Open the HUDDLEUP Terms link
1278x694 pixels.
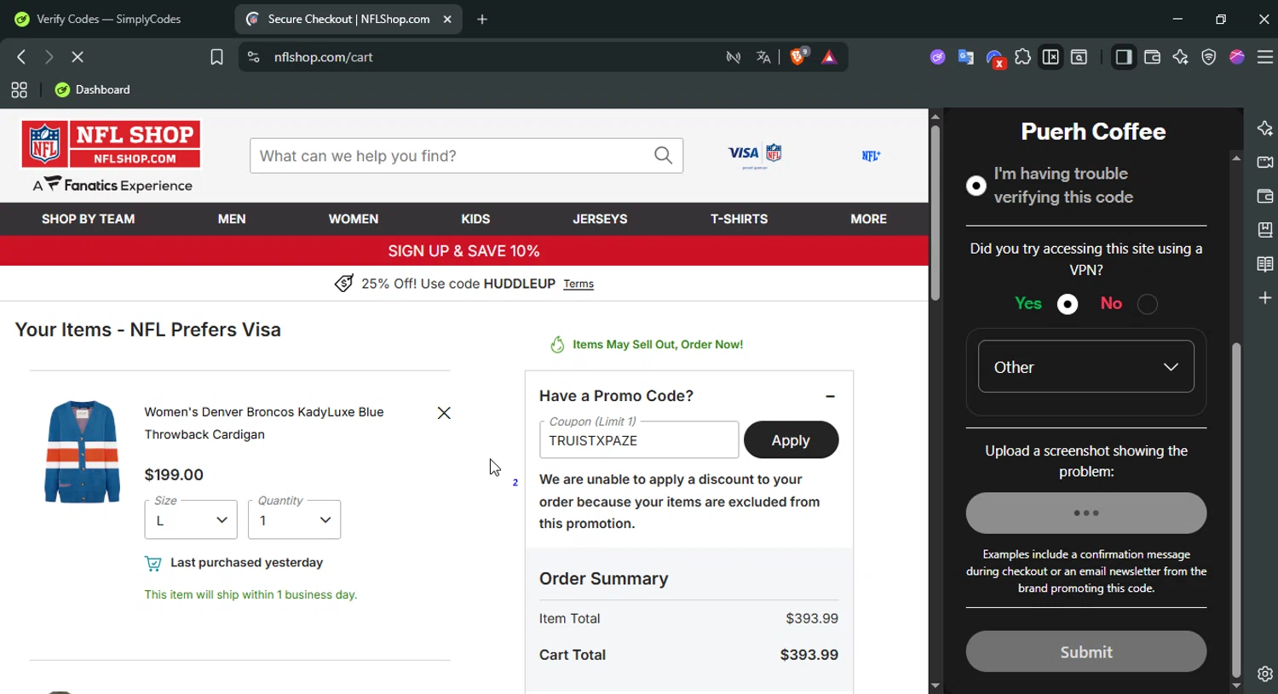click(x=579, y=284)
